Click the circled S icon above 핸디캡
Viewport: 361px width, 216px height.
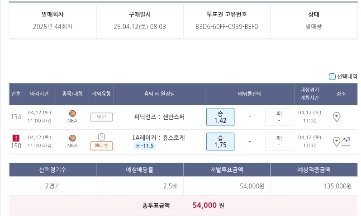click(101, 136)
